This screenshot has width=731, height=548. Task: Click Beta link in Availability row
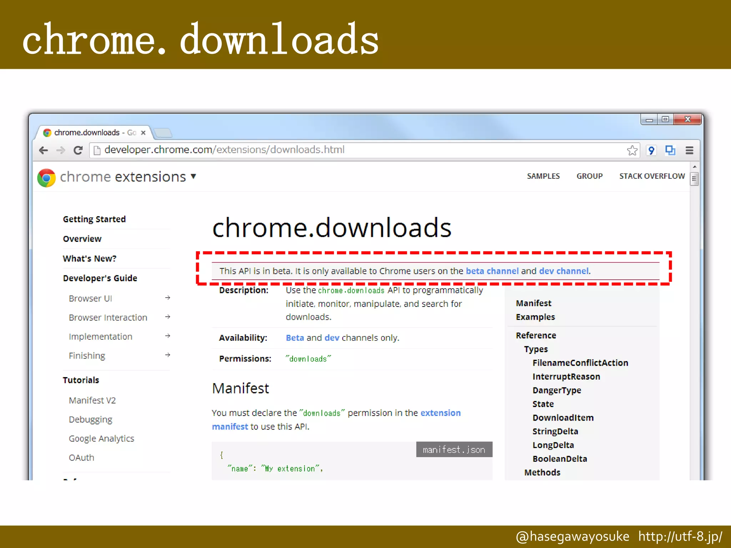coord(295,338)
